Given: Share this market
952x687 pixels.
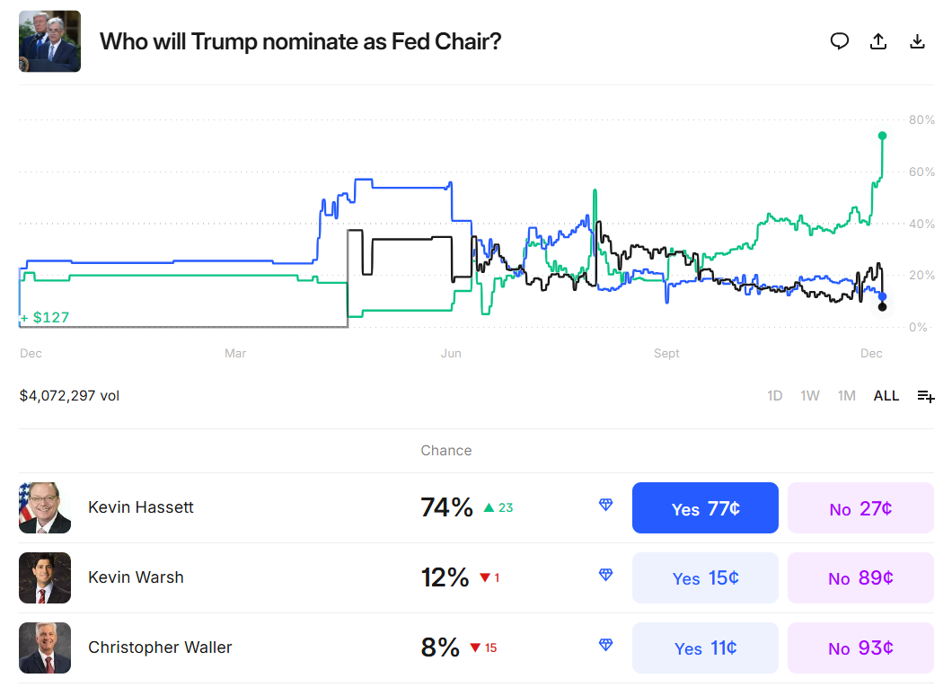Looking at the screenshot, I should tap(878, 41).
